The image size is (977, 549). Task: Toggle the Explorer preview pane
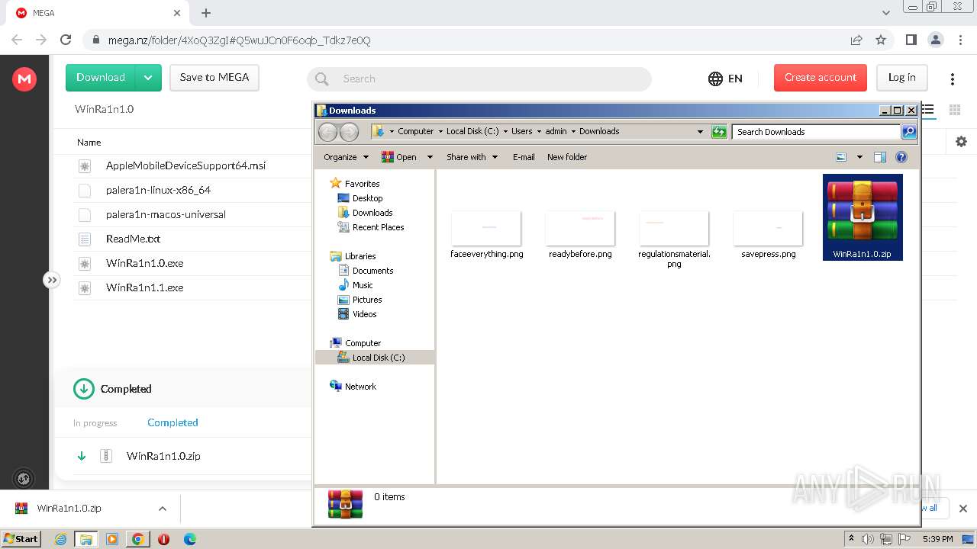[x=879, y=157]
